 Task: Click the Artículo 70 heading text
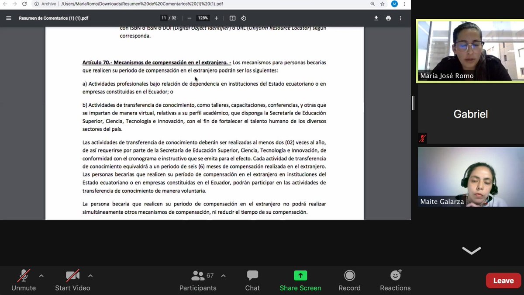[157, 62]
